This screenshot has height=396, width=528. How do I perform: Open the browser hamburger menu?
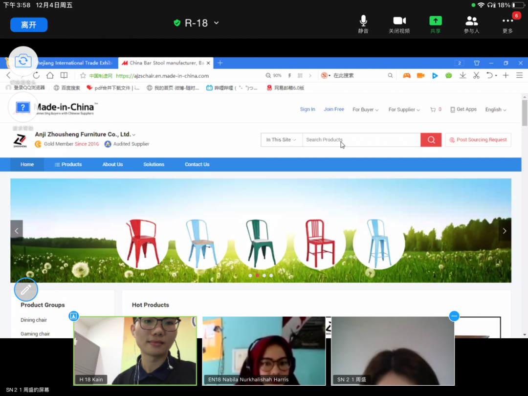coord(519,75)
